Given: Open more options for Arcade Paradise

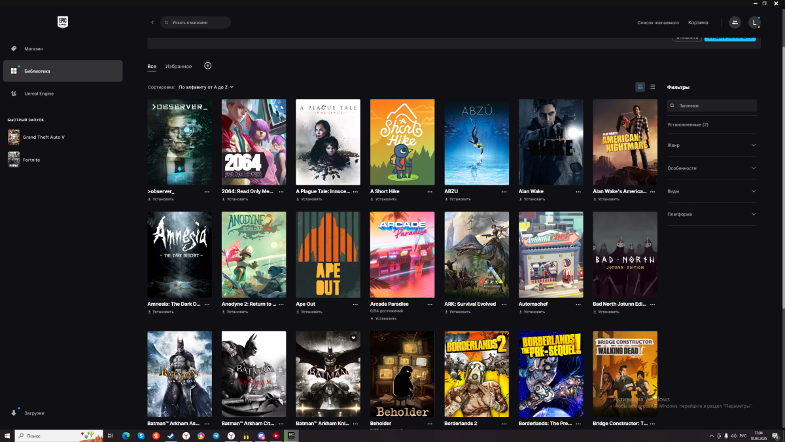Looking at the screenshot, I should [430, 304].
